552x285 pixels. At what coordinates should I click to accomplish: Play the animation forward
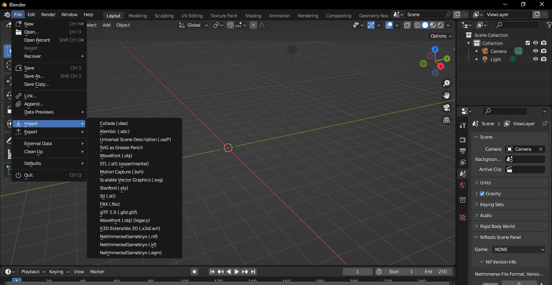point(237,272)
